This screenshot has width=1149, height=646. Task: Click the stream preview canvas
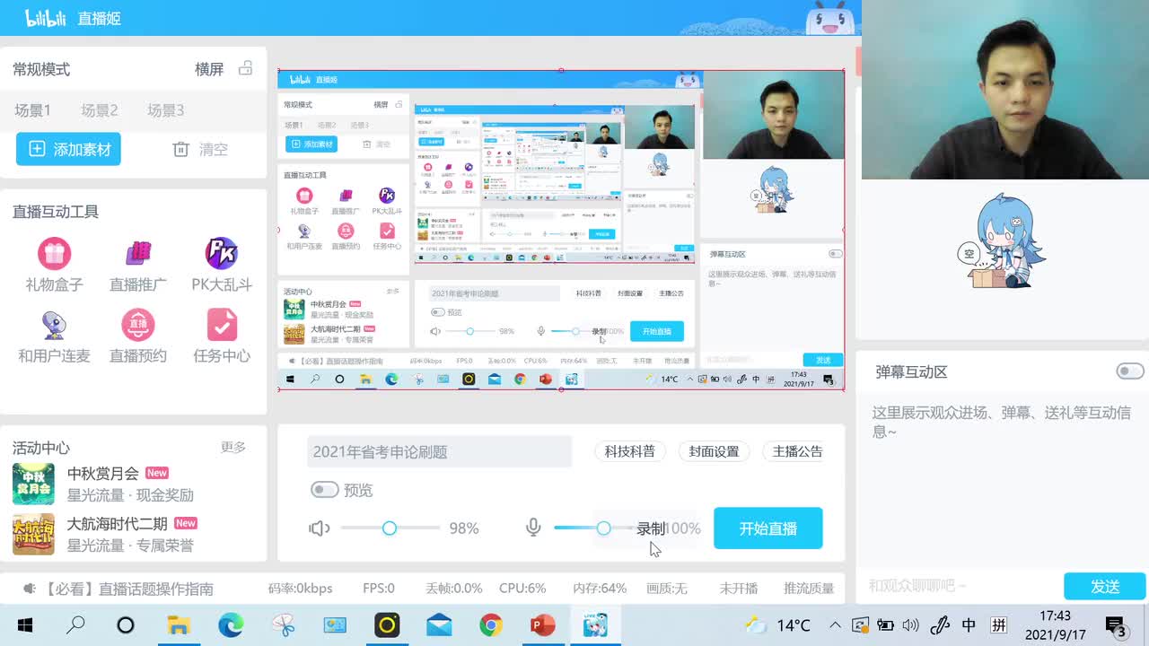click(561, 230)
